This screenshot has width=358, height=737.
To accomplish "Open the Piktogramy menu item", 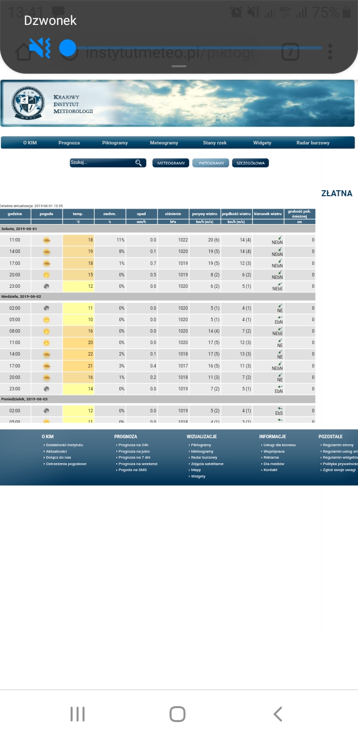I will point(115,143).
